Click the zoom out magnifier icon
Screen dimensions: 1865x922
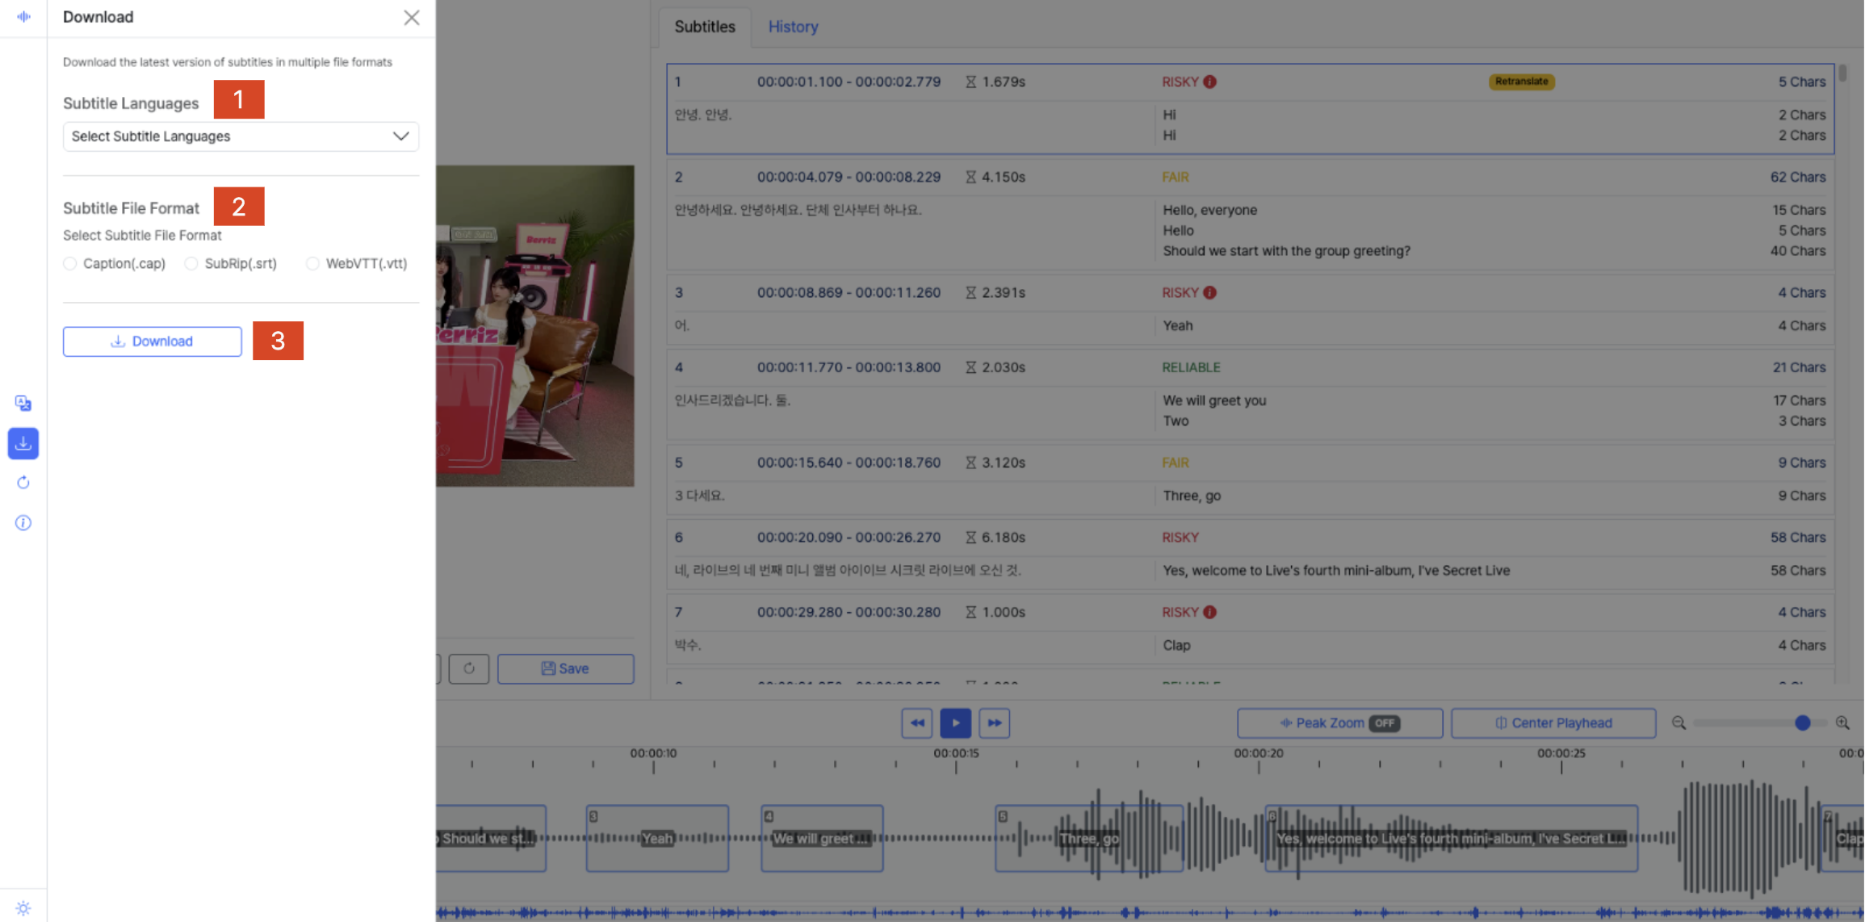click(x=1678, y=723)
